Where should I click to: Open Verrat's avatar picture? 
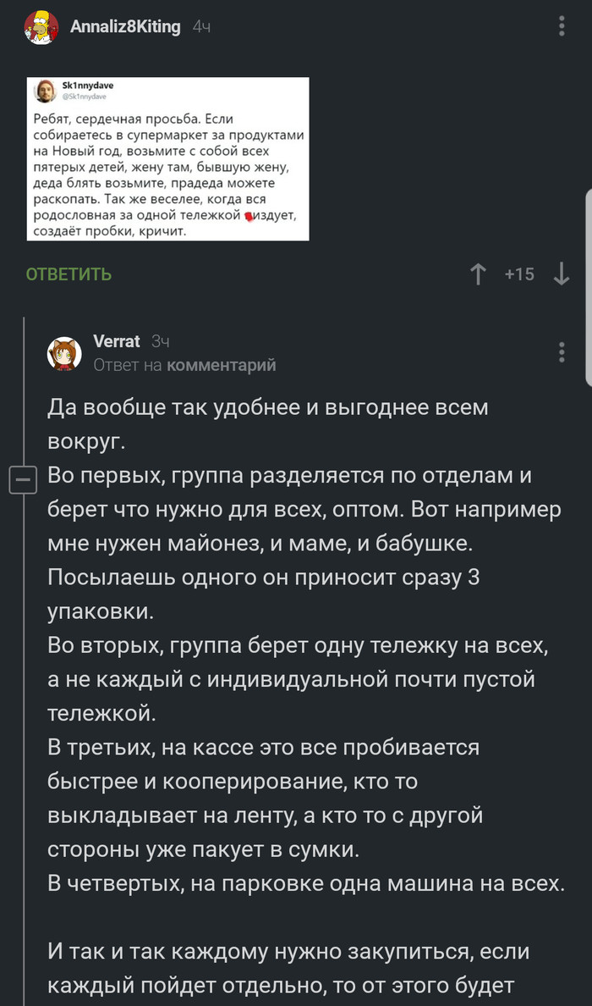pos(64,353)
